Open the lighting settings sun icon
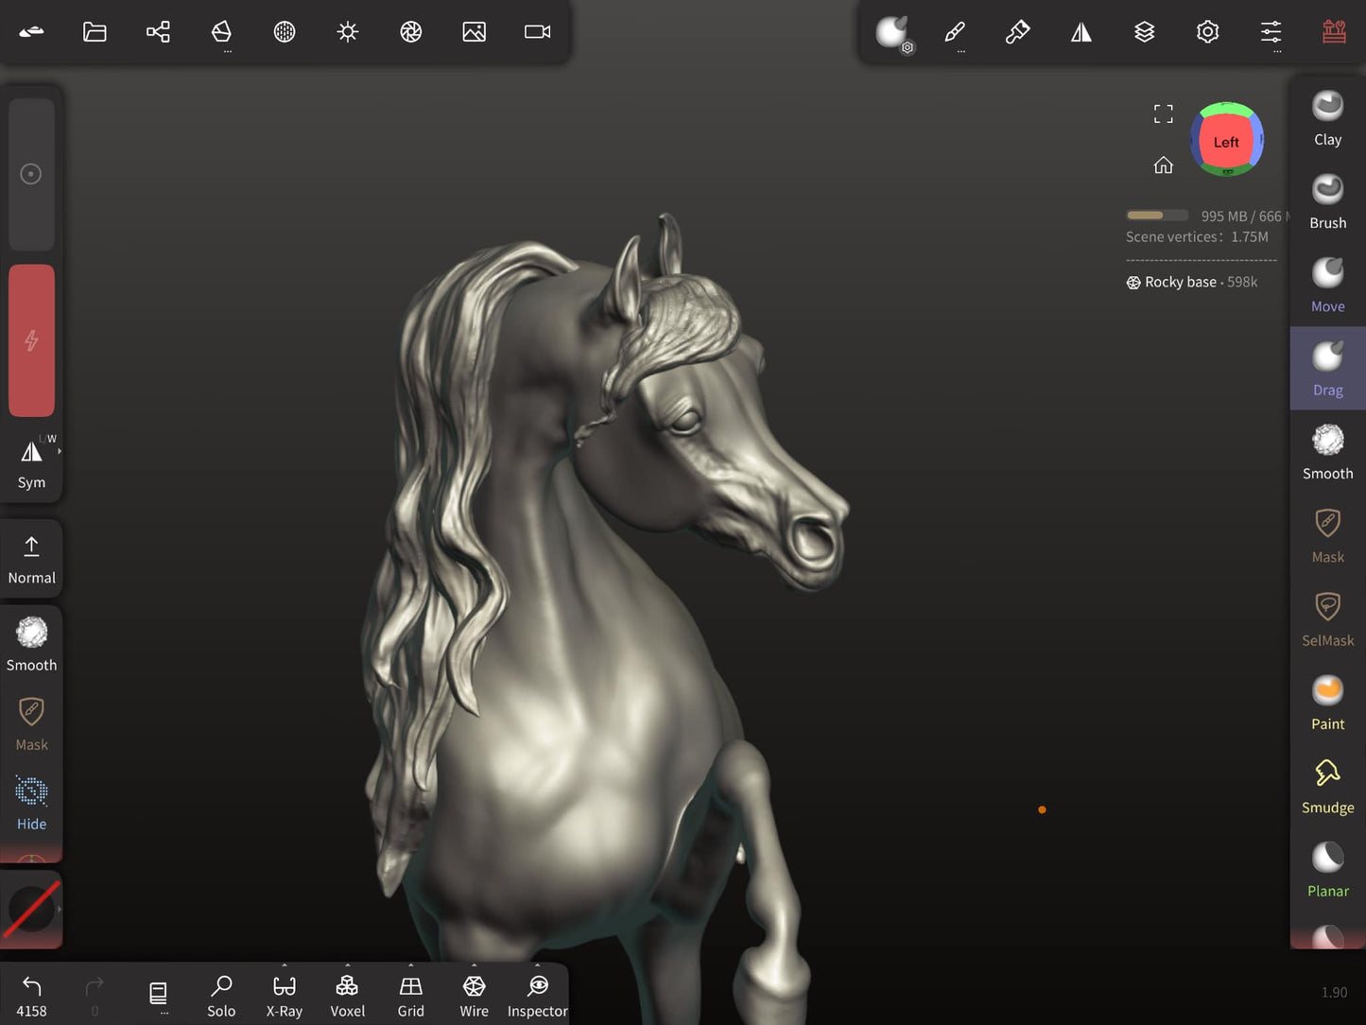Viewport: 1366px width, 1025px height. click(348, 32)
